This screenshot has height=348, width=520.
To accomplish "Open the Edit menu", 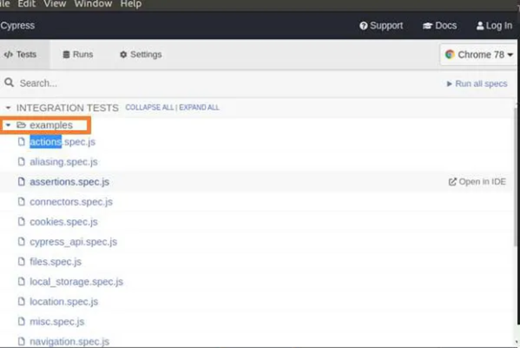I will coord(26,4).
